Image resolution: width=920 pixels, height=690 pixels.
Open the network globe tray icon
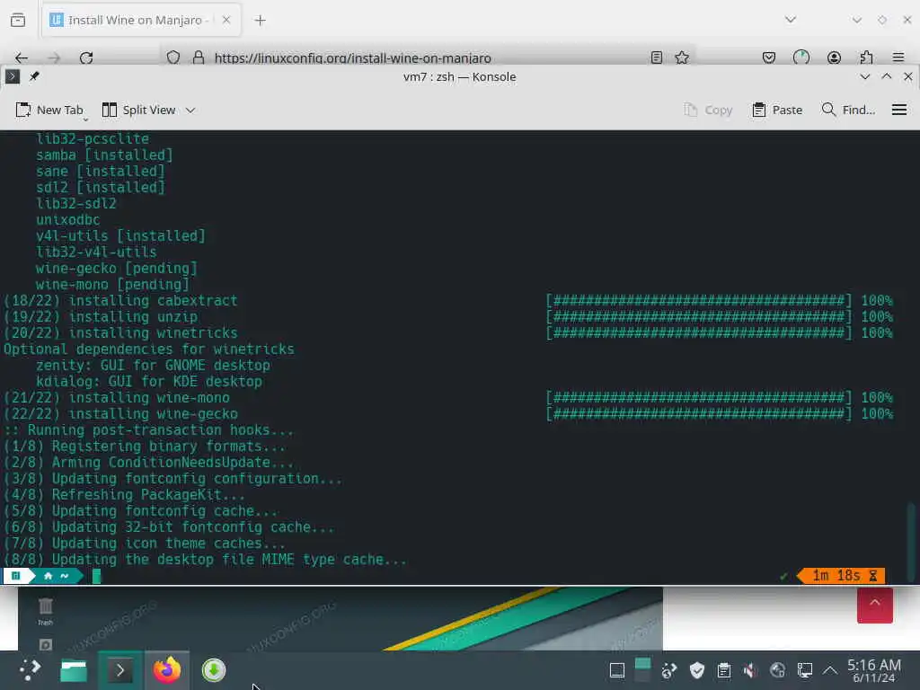pos(777,670)
